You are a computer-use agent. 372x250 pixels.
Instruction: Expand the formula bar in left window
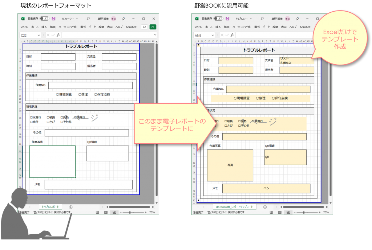(155, 35)
